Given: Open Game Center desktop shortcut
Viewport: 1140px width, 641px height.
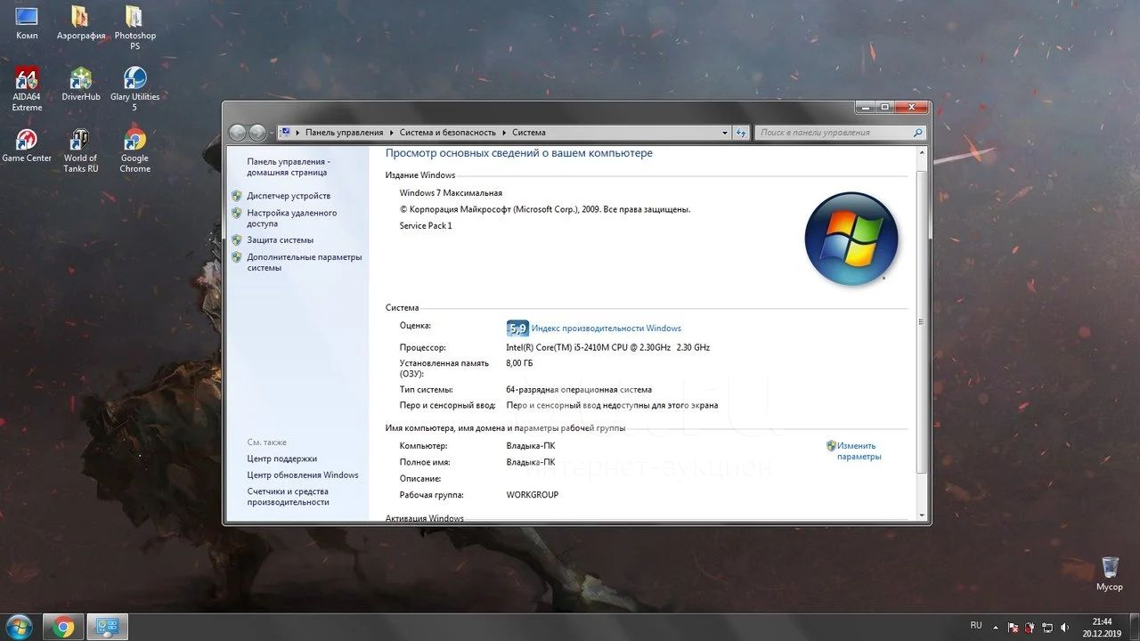Looking at the screenshot, I should click(27, 146).
